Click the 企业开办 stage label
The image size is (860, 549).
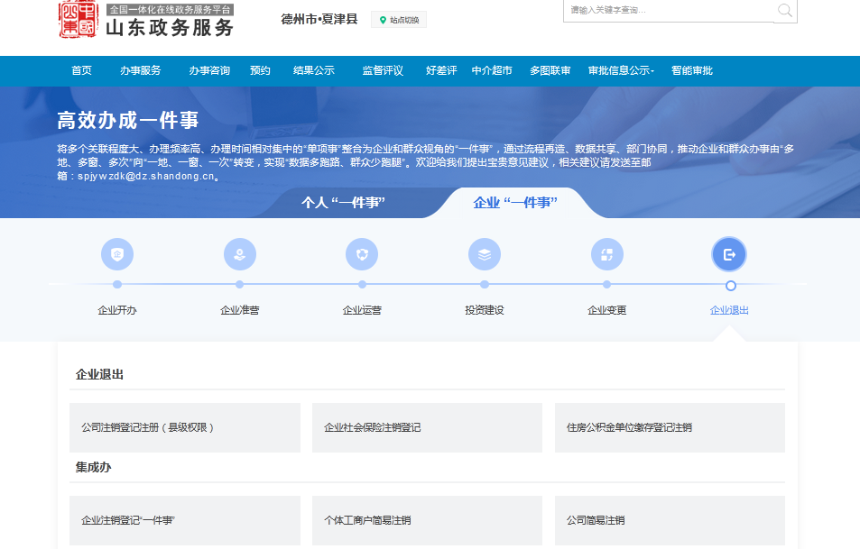pos(117,310)
